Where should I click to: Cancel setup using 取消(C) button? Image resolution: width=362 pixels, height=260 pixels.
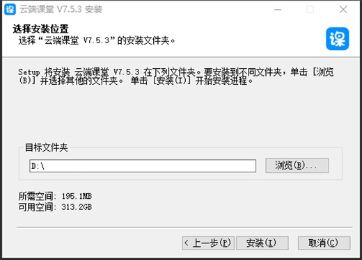[324, 243]
